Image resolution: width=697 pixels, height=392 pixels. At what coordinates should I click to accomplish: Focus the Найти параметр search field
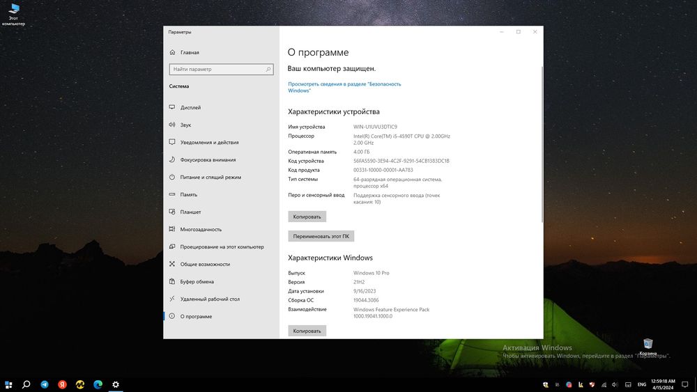click(x=221, y=69)
